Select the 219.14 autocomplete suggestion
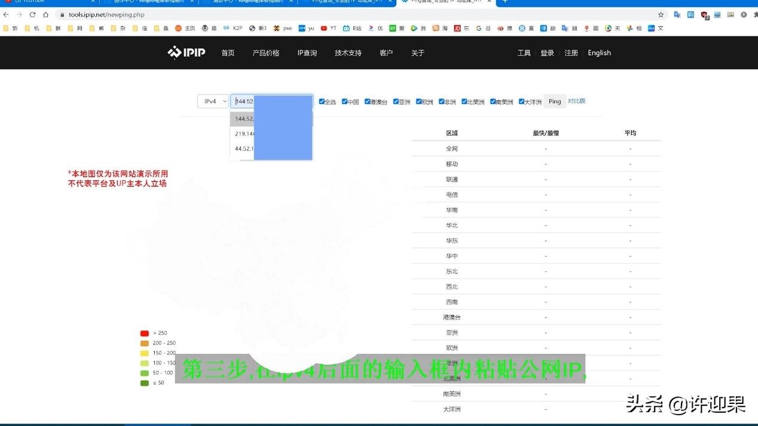Image resolution: width=758 pixels, height=426 pixels. (x=271, y=134)
